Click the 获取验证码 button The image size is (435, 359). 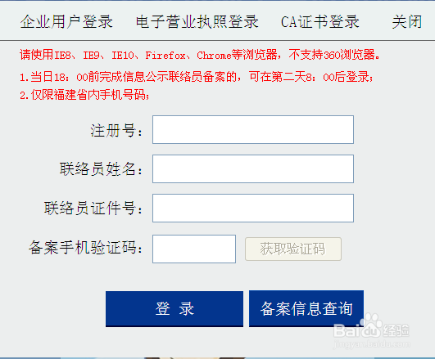tap(293, 249)
